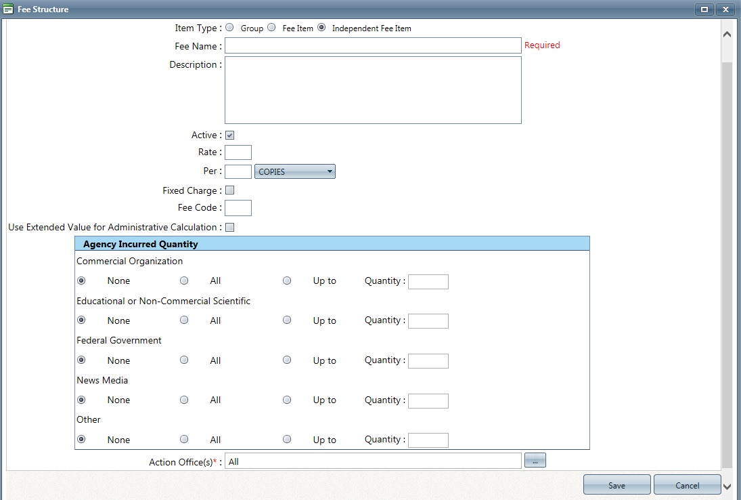The height and width of the screenshot is (500, 741).
Task: Choose Up to for the Other category
Action: point(287,439)
